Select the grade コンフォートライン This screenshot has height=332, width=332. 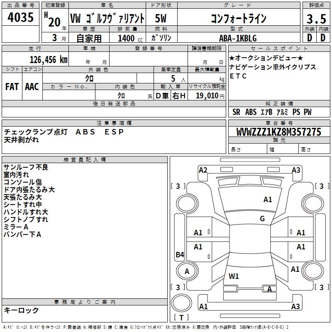[239, 18]
